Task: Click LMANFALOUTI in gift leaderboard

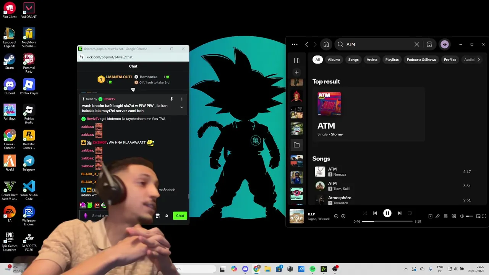Action: (x=119, y=77)
